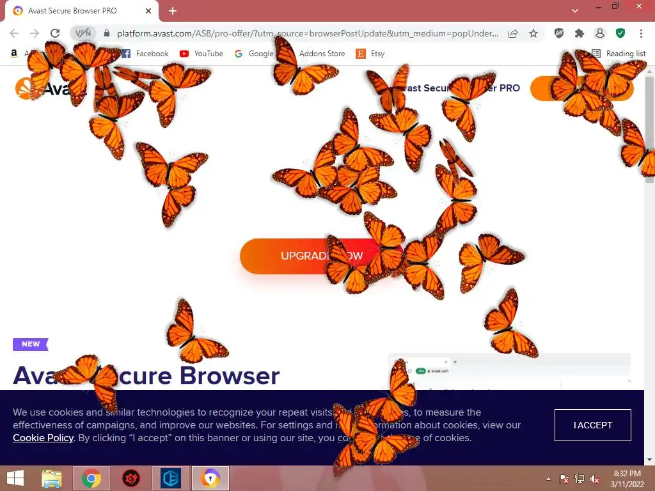Screen dimensions: 655x491
Task: Expand the tab search chevron
Action: tap(575, 11)
